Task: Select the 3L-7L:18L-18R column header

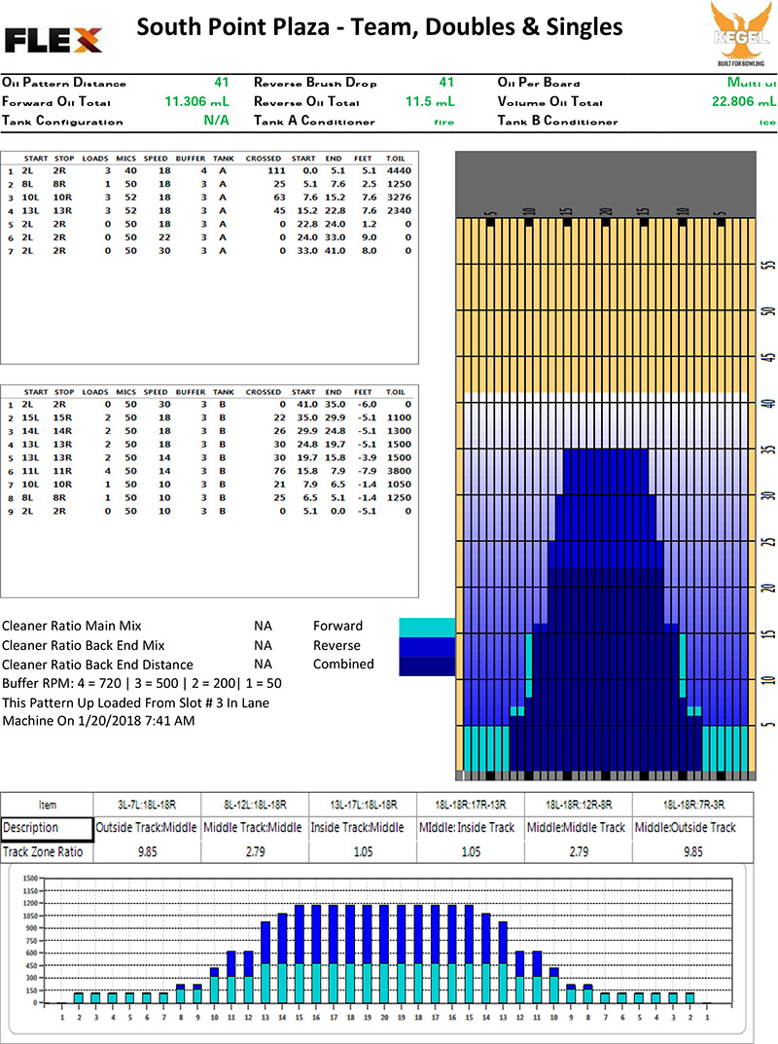Action: [147, 805]
